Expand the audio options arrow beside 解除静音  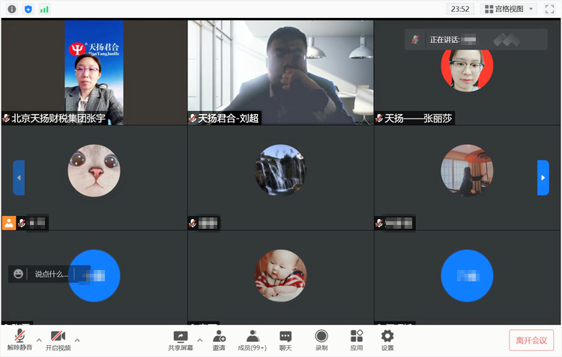click(x=39, y=339)
